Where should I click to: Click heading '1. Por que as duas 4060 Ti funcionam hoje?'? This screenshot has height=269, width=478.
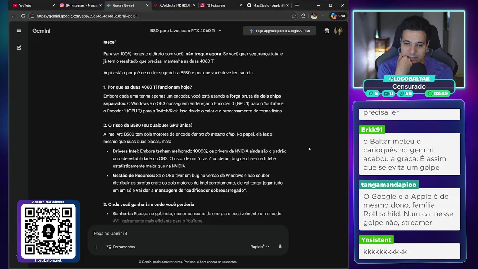pyautogui.click(x=148, y=87)
